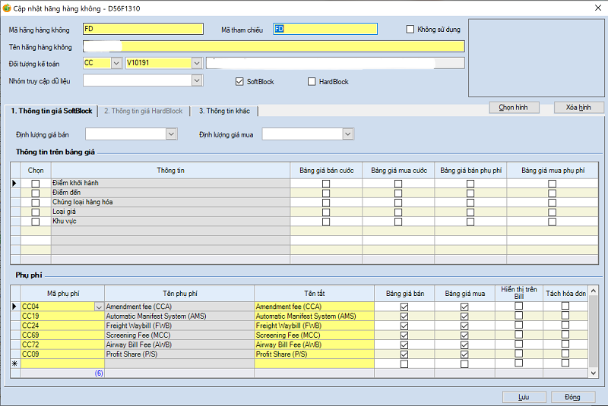Expand the Định lượng giá mua dropdown
The width and height of the screenshot is (608, 406).
(x=347, y=134)
